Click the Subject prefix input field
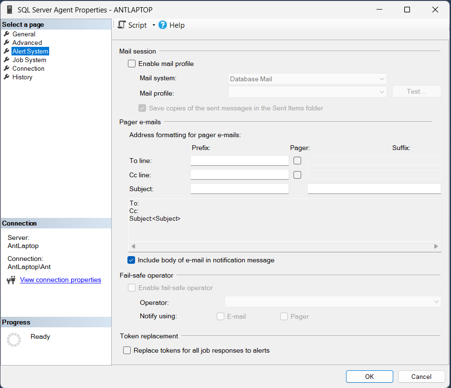451x388 pixels. (x=240, y=189)
